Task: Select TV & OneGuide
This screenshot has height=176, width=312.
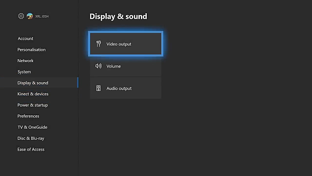Action: tap(33, 127)
